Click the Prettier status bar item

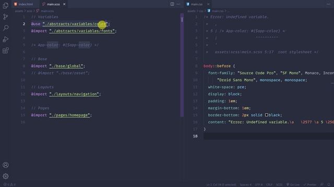click(x=310, y=184)
